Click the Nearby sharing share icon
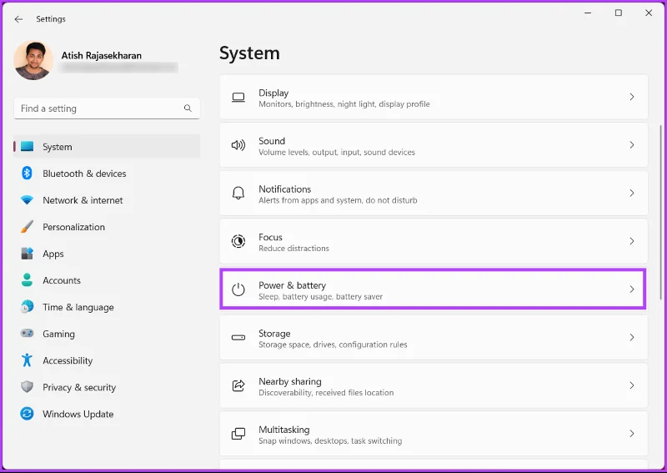The image size is (667, 473). (238, 385)
